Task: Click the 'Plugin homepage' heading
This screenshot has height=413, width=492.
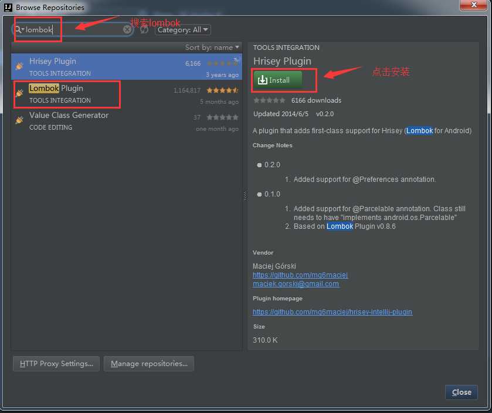Action: [x=277, y=298]
